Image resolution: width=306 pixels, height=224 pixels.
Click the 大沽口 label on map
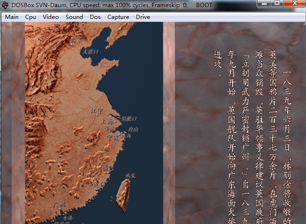[90, 52]
